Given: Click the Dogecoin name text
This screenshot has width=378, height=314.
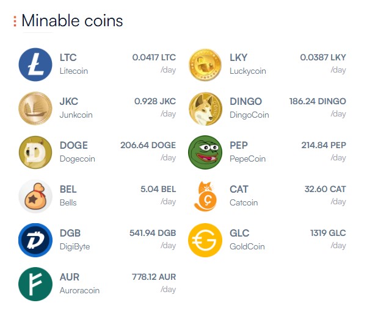Looking at the screenshot, I should pyautogui.click(x=78, y=159).
